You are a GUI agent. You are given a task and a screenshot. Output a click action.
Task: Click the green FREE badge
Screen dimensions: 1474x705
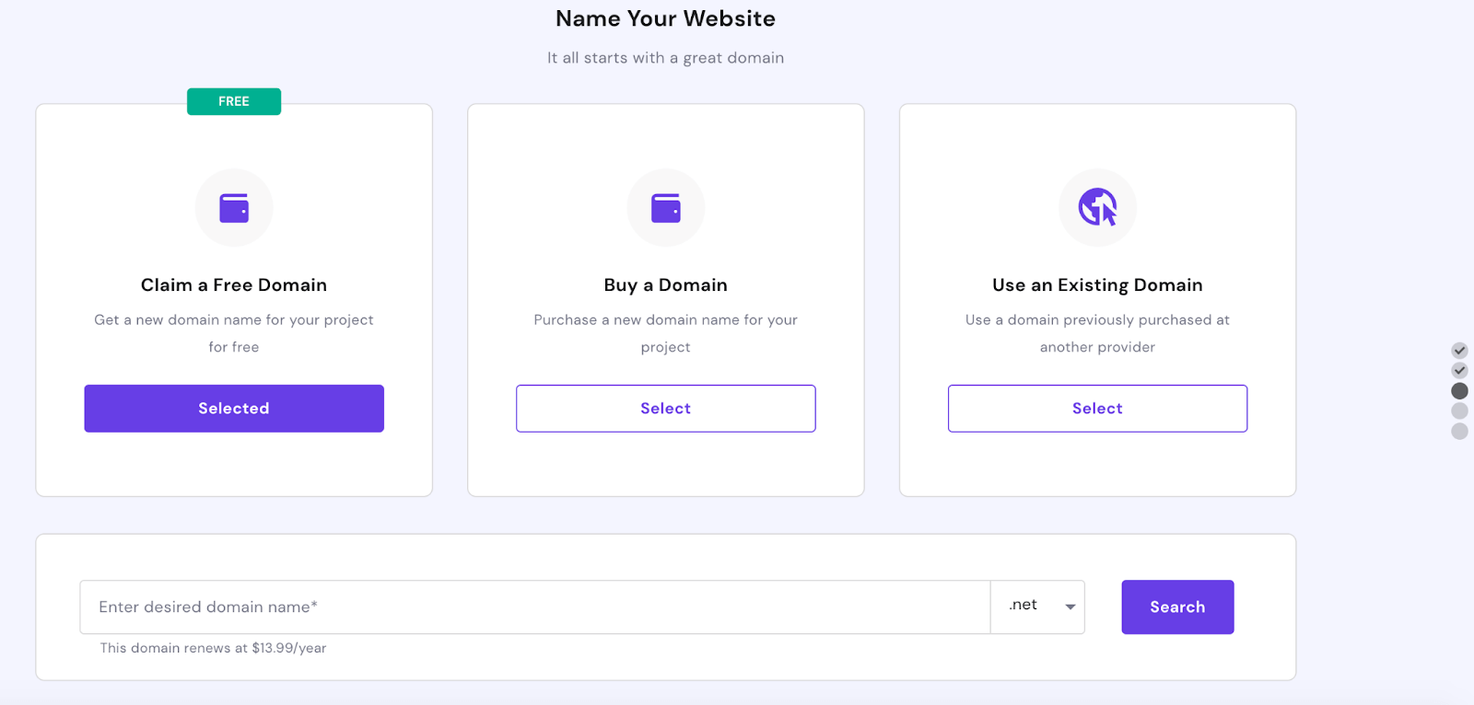234,101
